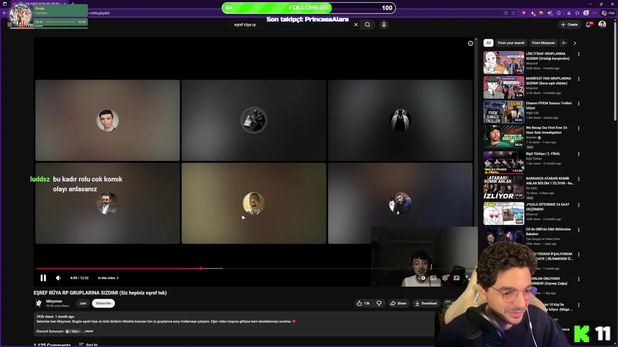
Task: Toggle autoplay switch in the player
Action: [422, 278]
